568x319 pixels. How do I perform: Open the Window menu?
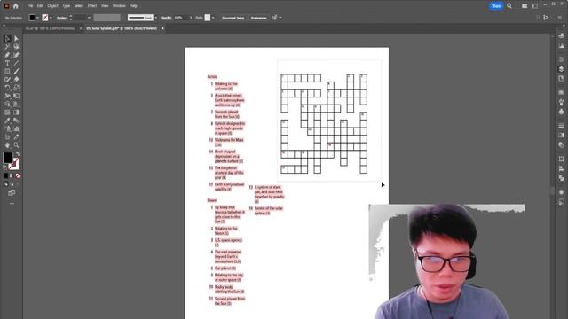click(x=119, y=6)
